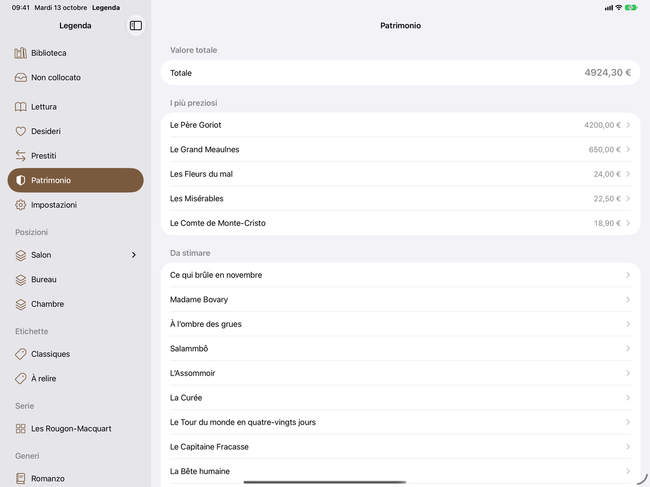Select the La Curée row
650x487 pixels.
401,398
